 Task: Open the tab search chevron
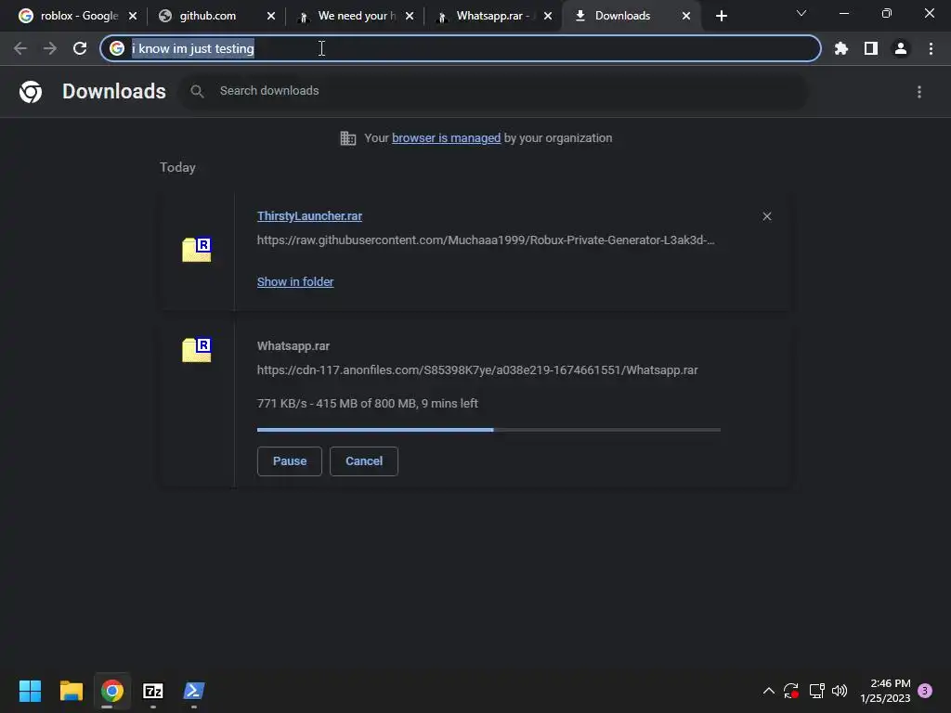coord(801,13)
